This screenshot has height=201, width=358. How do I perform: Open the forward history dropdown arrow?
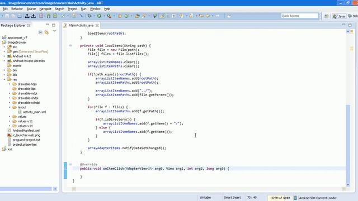[213, 16]
